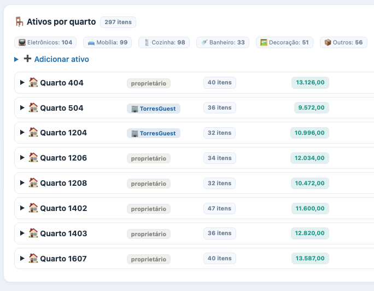Viewport: 374px width, 291px height.
Task: Click the Quarto 404 title text
Action: point(62,83)
